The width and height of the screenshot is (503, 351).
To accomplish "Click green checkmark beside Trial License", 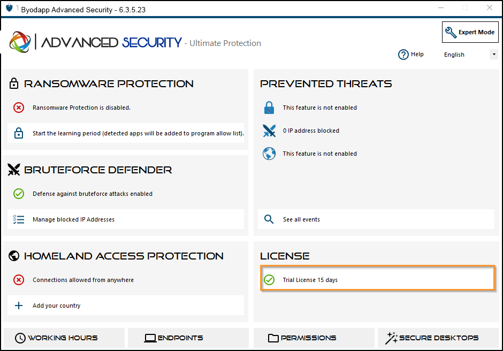I will click(x=269, y=280).
